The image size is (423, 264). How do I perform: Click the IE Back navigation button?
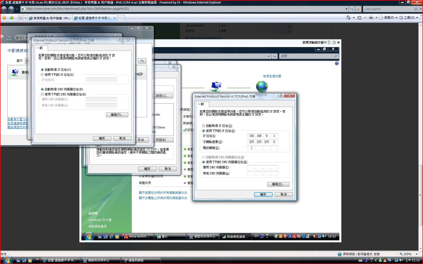point(4,9)
